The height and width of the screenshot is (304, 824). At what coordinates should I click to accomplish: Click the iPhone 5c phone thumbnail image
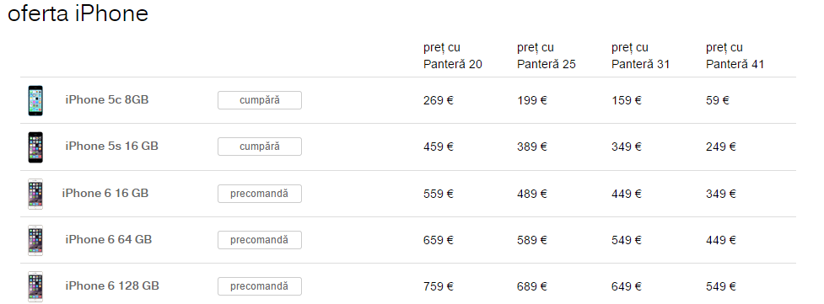coord(35,100)
